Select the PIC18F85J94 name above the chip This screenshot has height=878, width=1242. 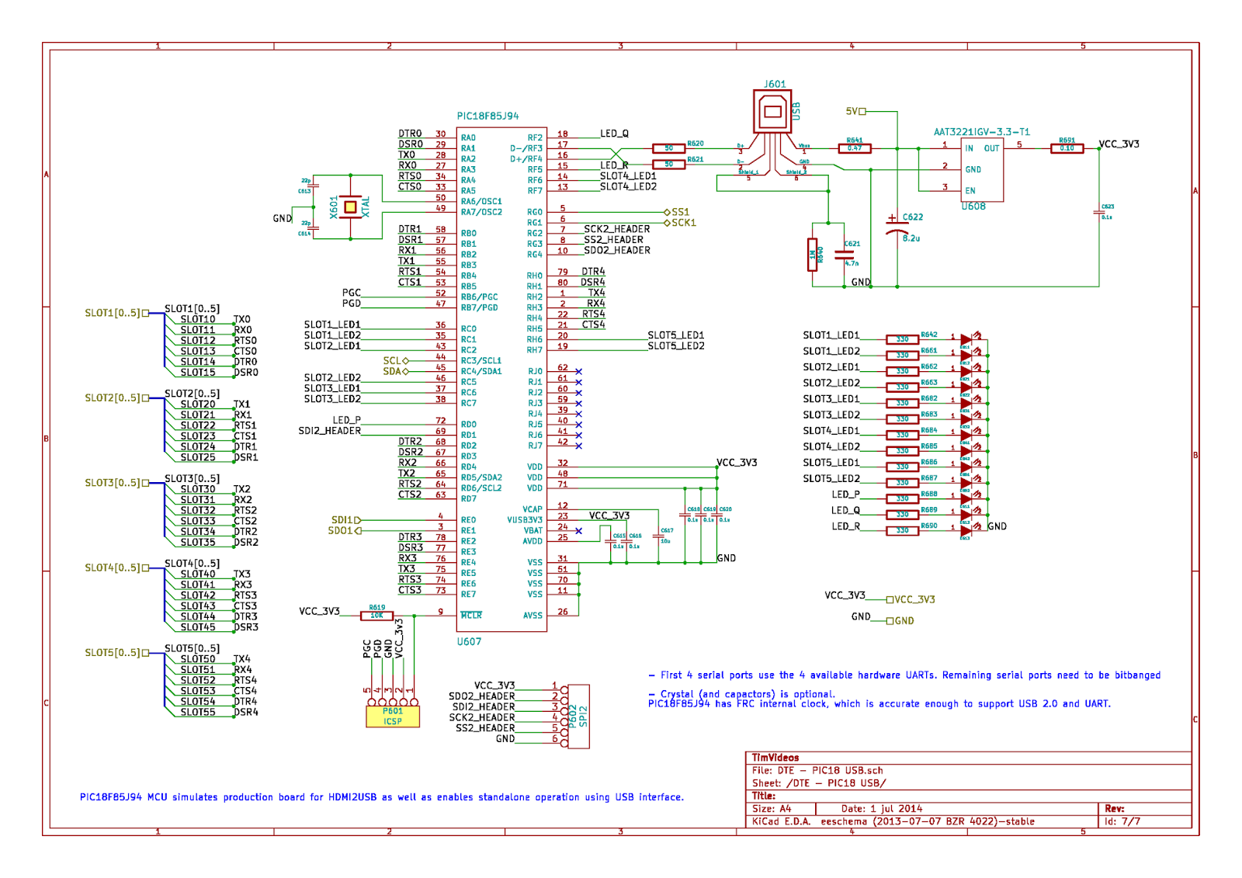coord(487,116)
